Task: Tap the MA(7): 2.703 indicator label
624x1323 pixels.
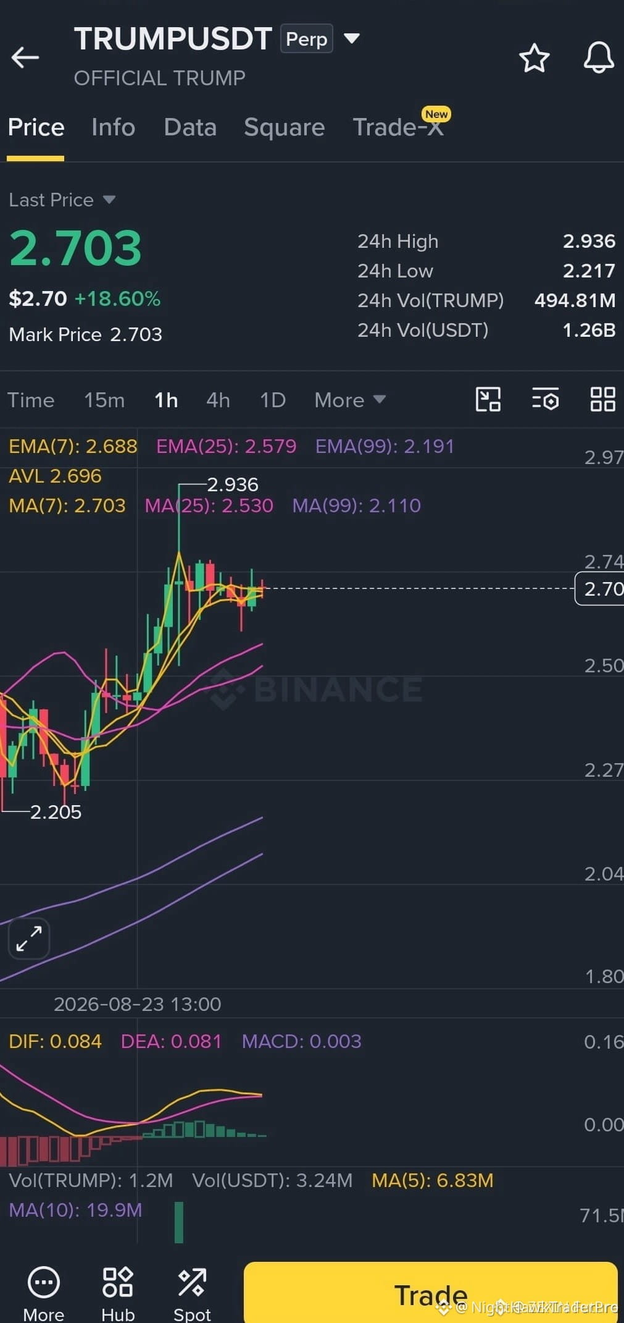Action: click(67, 505)
